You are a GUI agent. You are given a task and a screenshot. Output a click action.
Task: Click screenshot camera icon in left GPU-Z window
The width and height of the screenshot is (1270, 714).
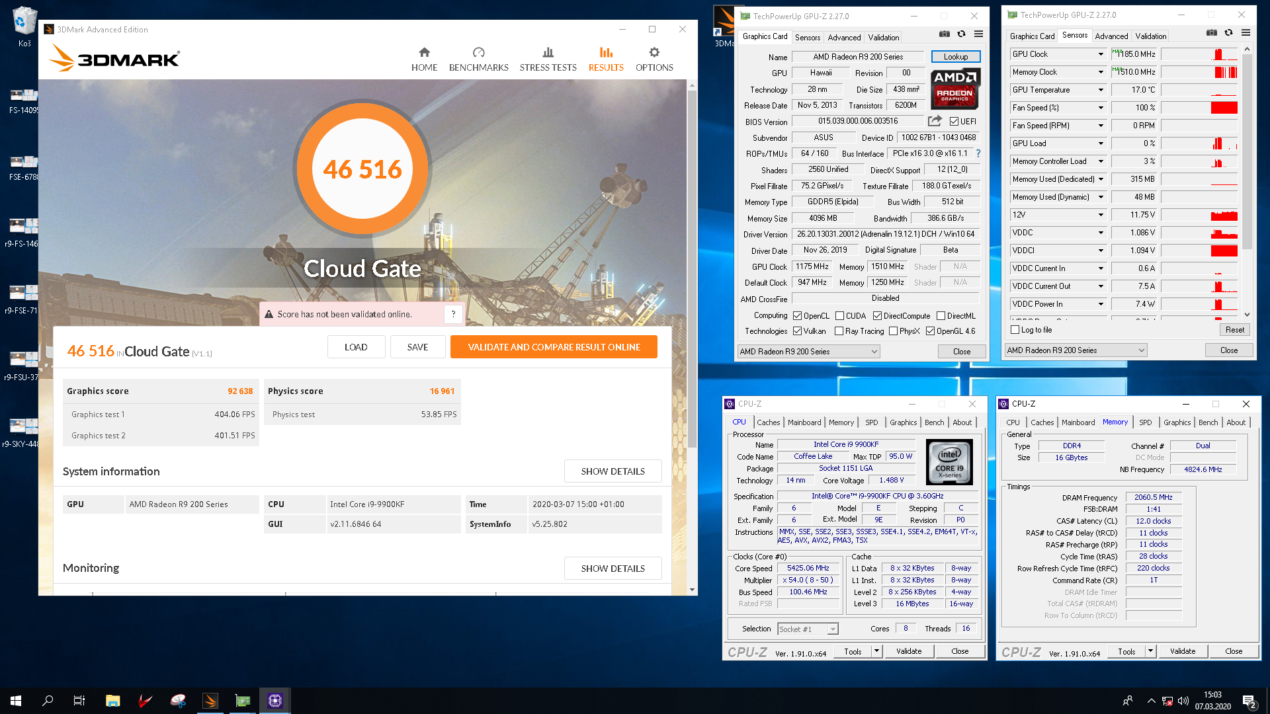point(944,34)
